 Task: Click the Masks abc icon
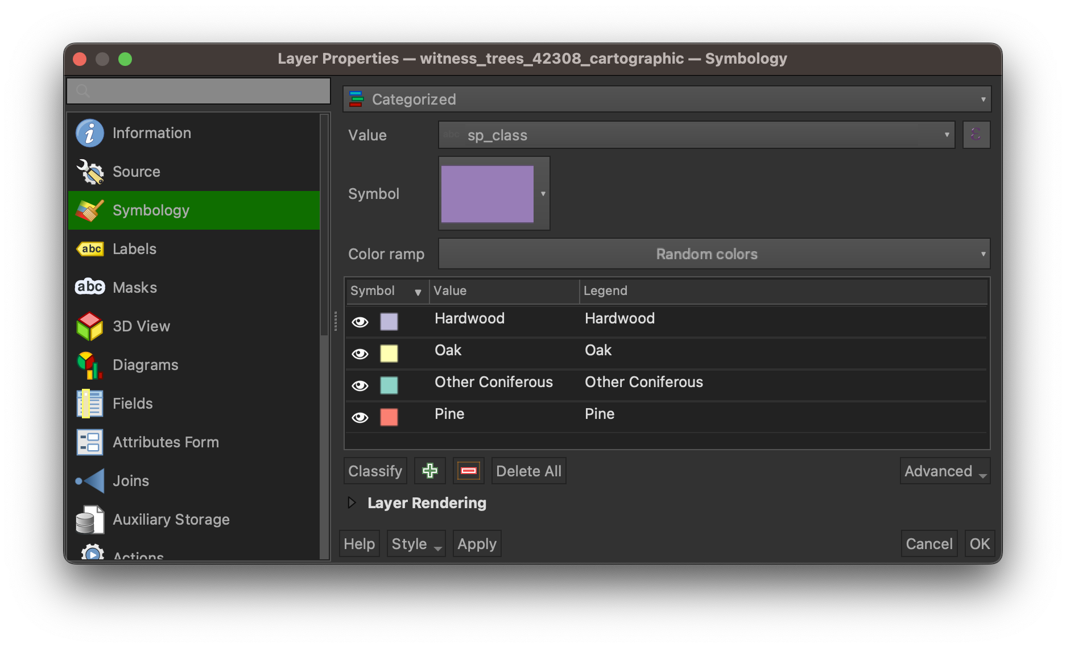90,287
